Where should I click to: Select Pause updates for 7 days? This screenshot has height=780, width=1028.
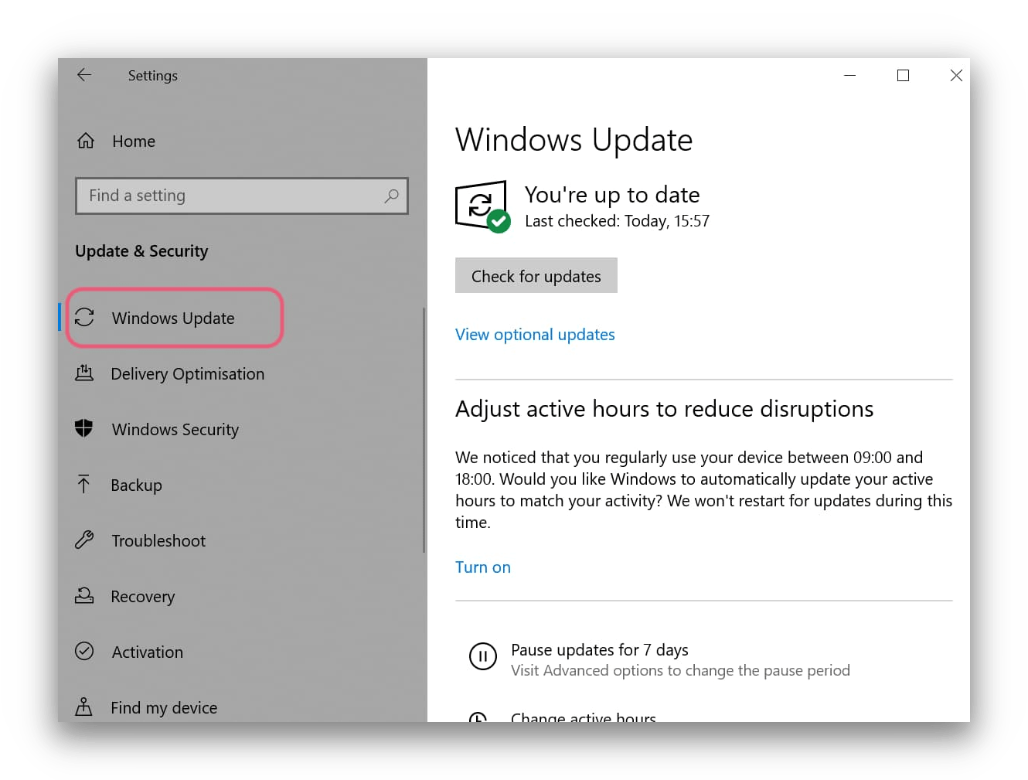click(x=599, y=650)
